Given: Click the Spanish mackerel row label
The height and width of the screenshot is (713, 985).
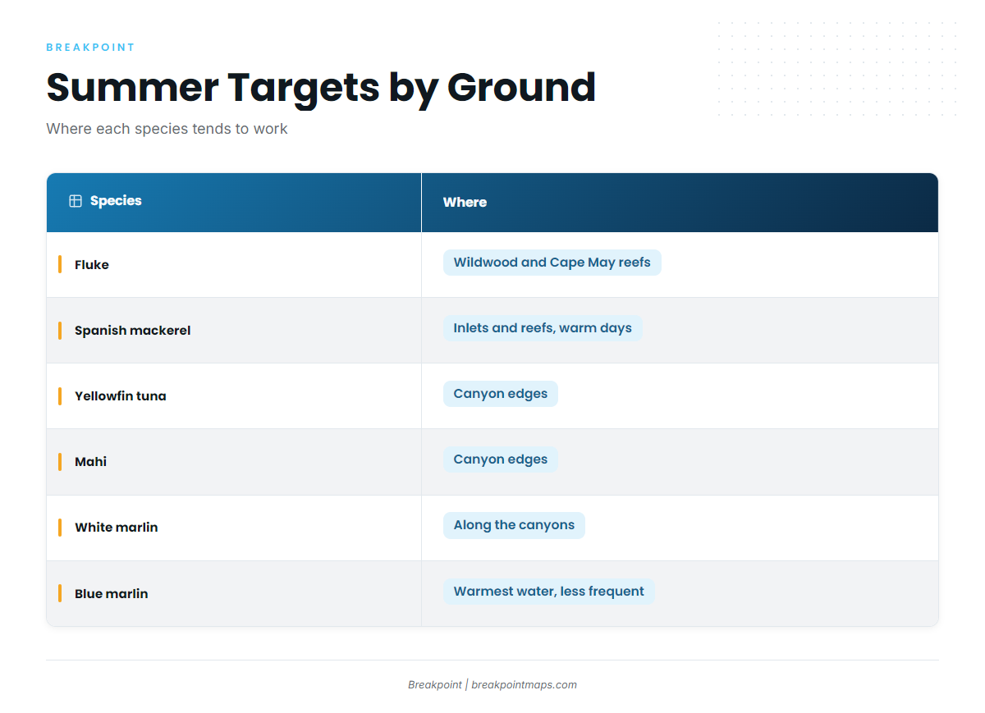Looking at the screenshot, I should 132,331.
